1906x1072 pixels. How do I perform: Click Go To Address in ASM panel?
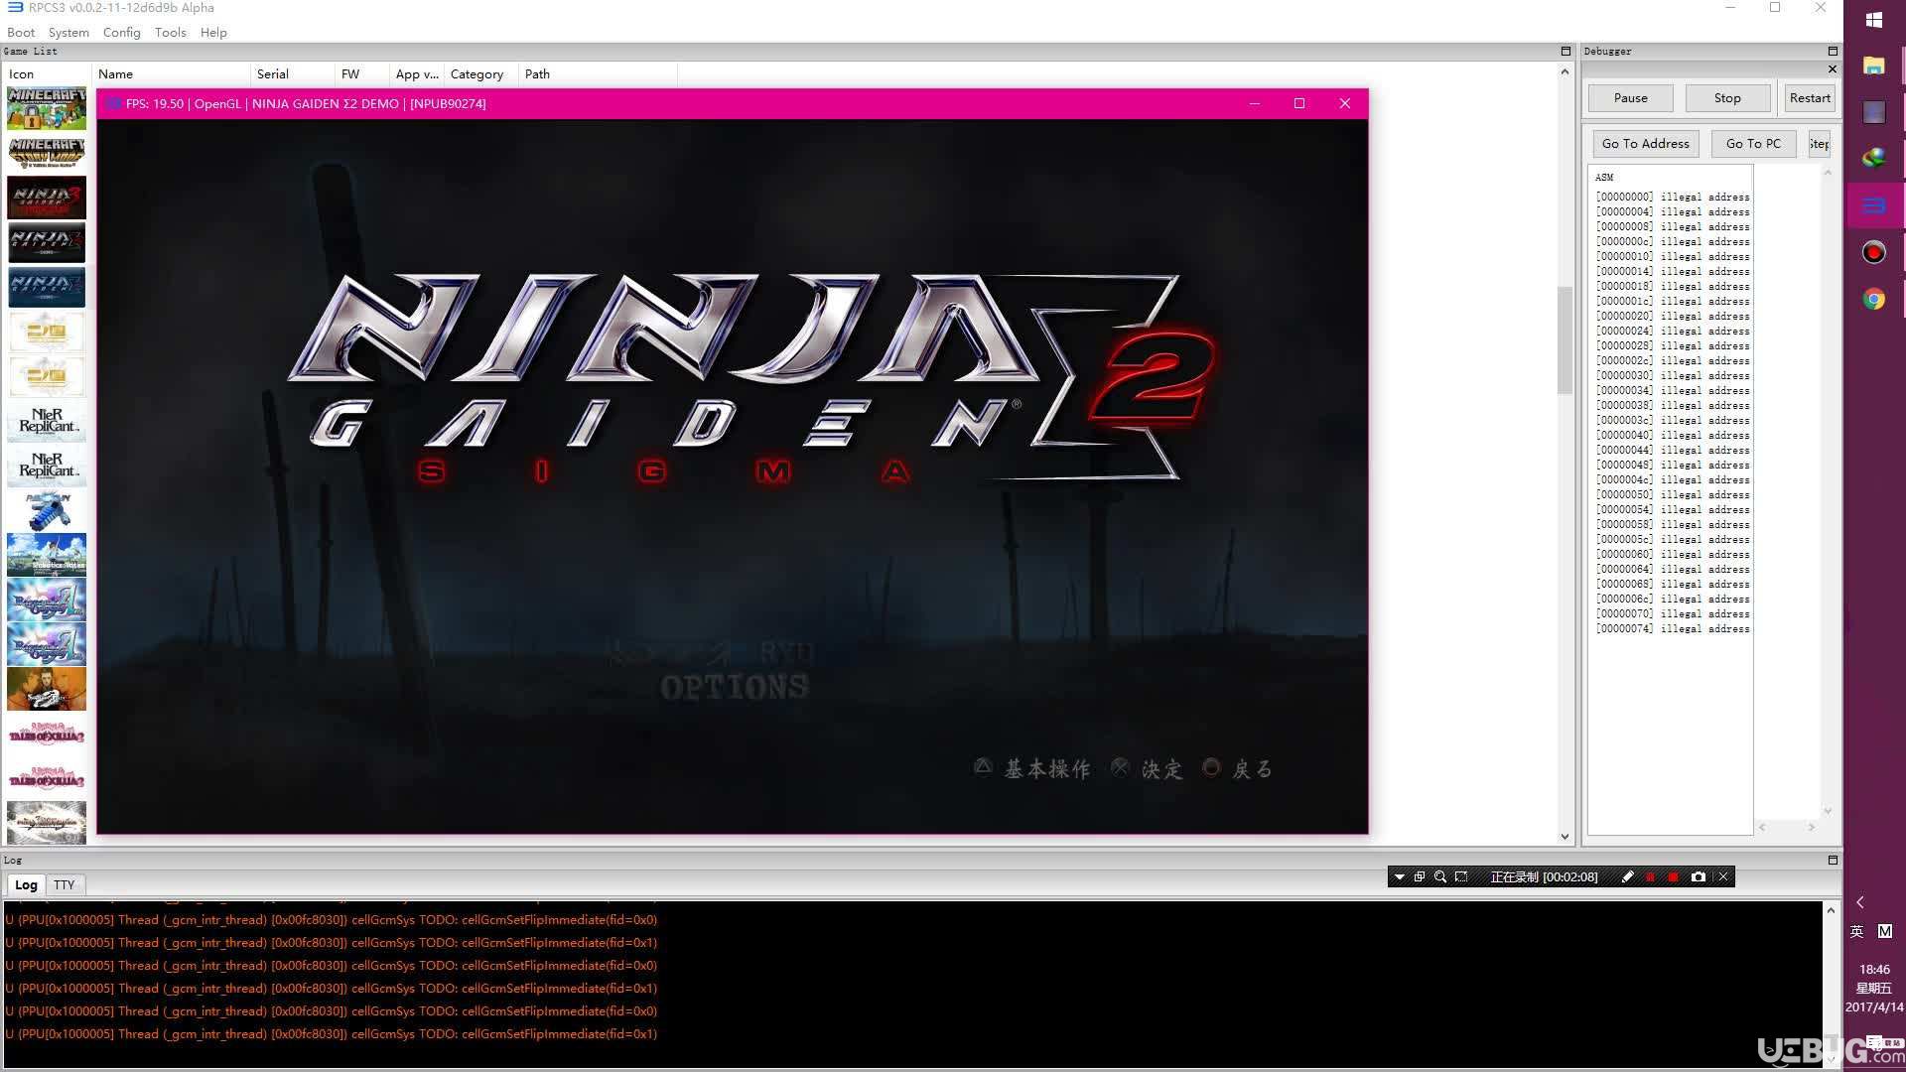(1646, 143)
